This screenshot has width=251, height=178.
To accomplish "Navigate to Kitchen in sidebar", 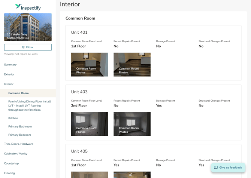I will click(x=13, y=118).
